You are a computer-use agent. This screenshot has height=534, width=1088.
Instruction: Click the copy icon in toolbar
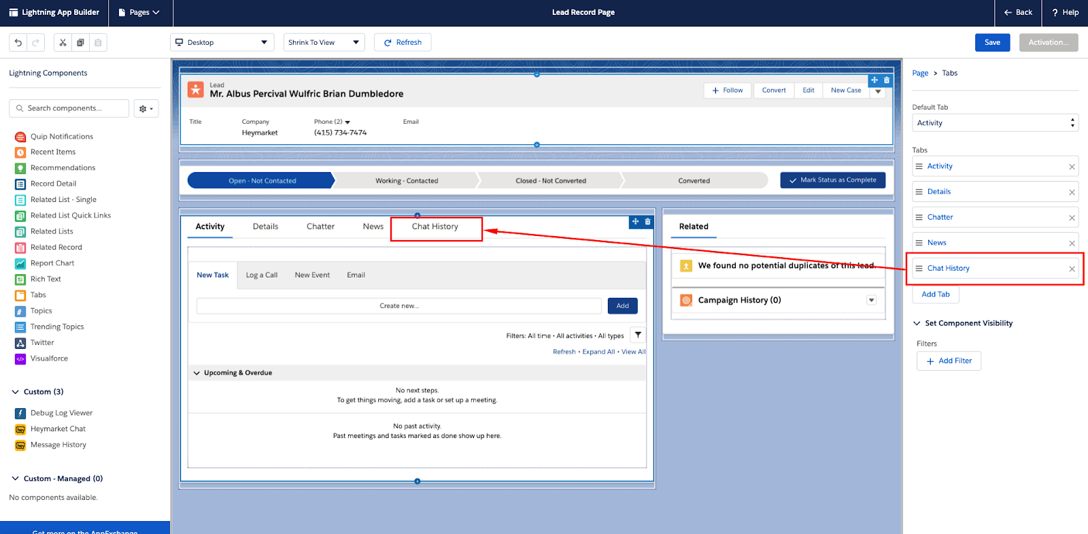coord(80,42)
